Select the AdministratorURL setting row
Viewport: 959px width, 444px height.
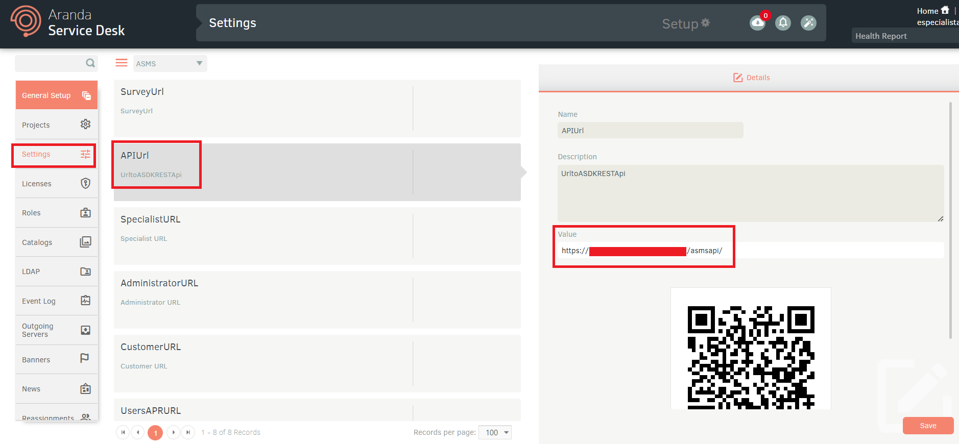(317, 300)
